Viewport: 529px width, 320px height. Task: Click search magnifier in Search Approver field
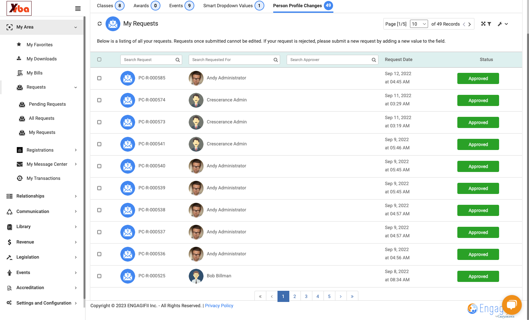tap(374, 60)
